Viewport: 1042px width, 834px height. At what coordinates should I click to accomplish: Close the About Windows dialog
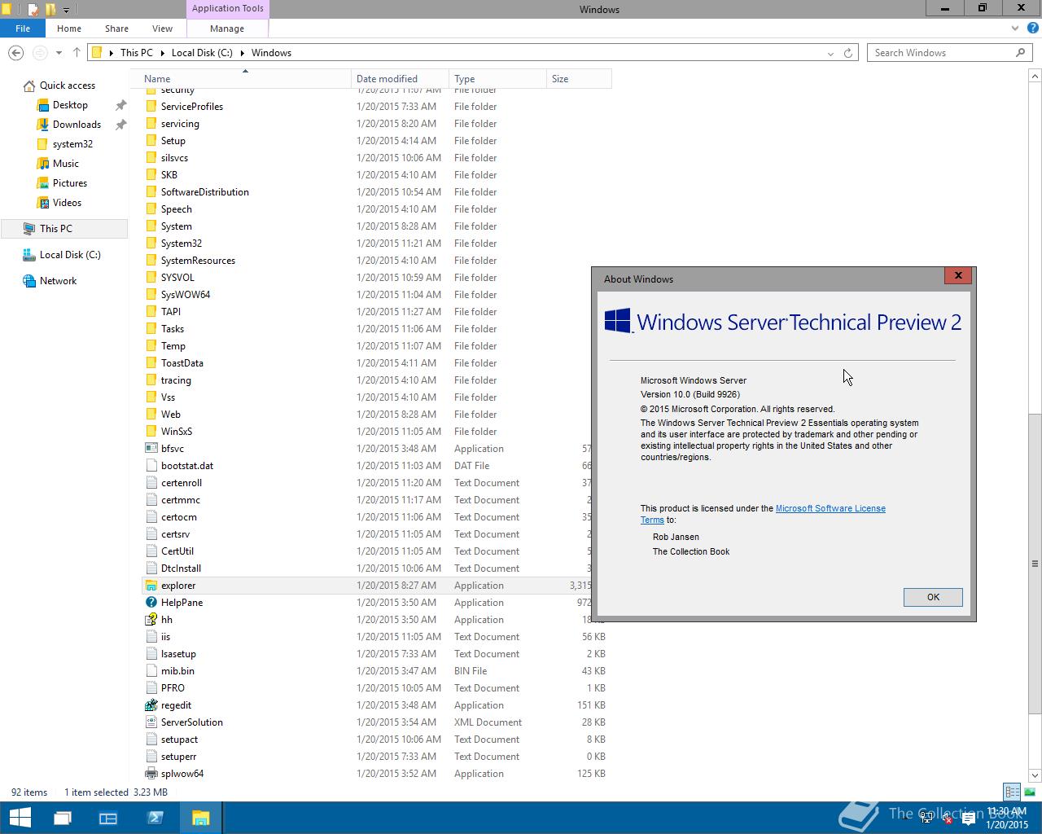point(958,275)
